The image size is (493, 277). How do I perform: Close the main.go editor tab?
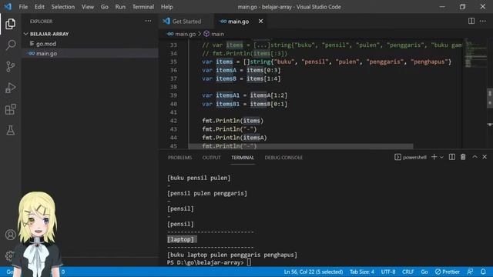(260, 21)
